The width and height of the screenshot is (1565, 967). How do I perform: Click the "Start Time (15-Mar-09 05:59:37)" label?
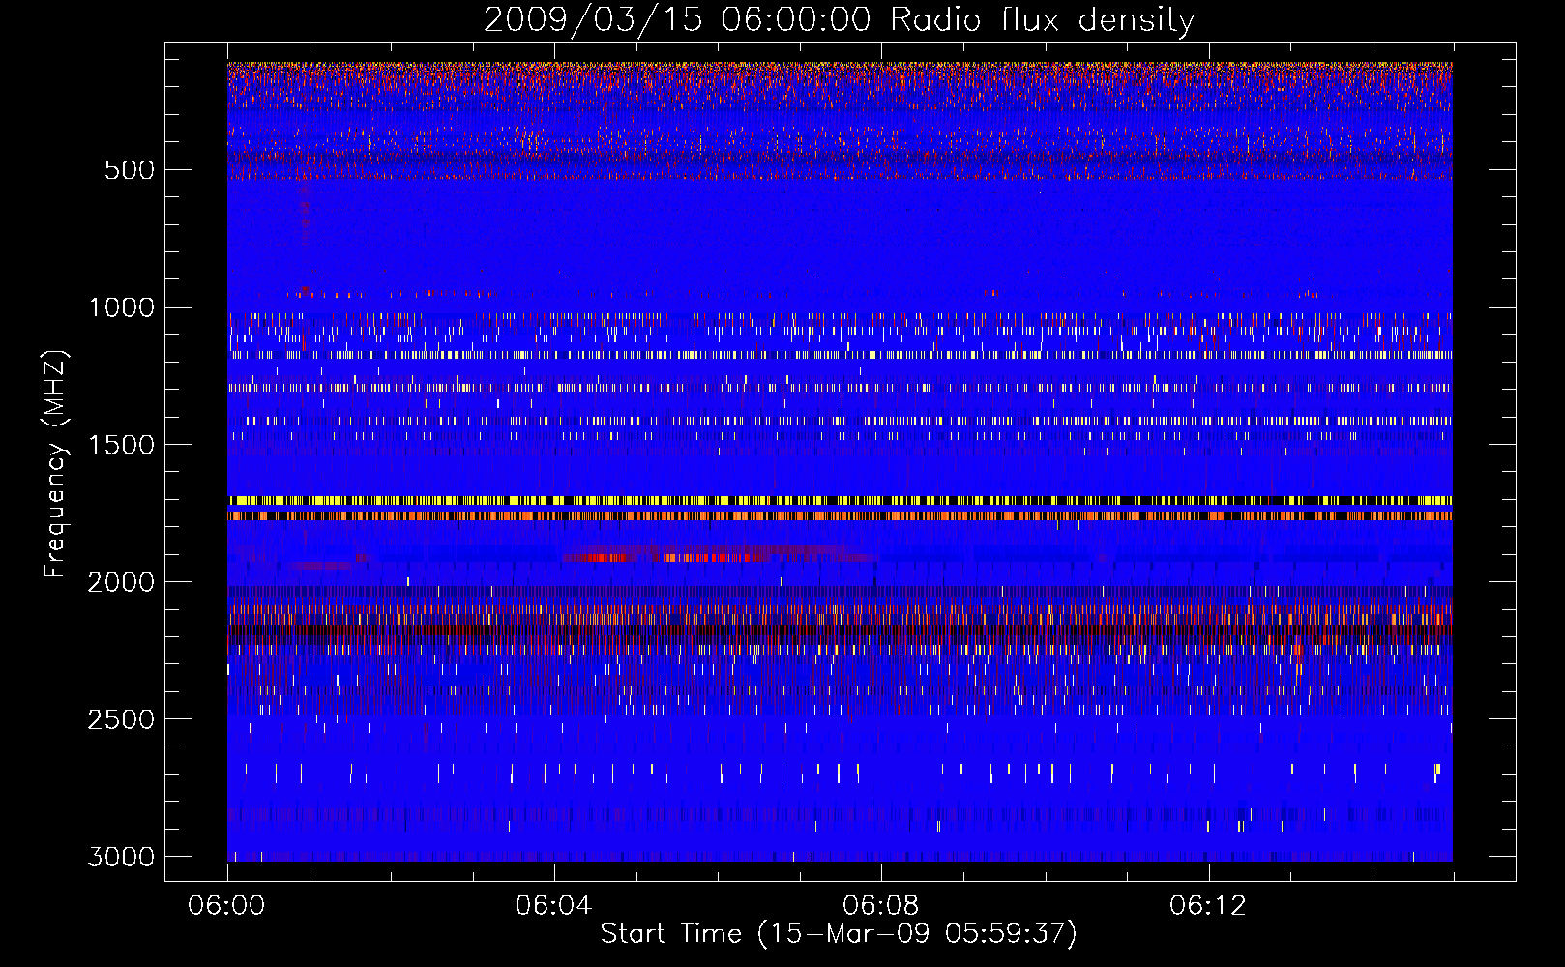[x=839, y=934]
